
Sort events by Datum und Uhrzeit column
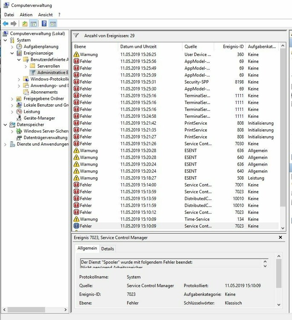(138, 47)
